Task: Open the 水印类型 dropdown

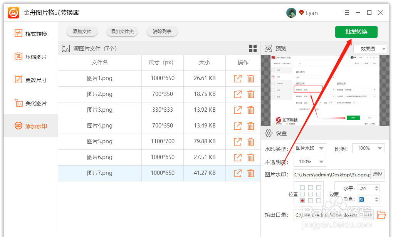Action: [310, 148]
